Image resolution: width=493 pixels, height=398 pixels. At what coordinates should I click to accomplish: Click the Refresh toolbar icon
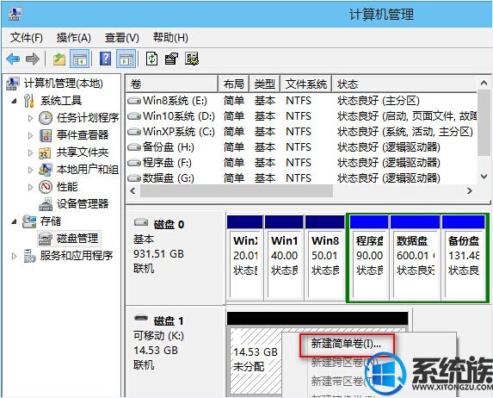click(x=152, y=59)
